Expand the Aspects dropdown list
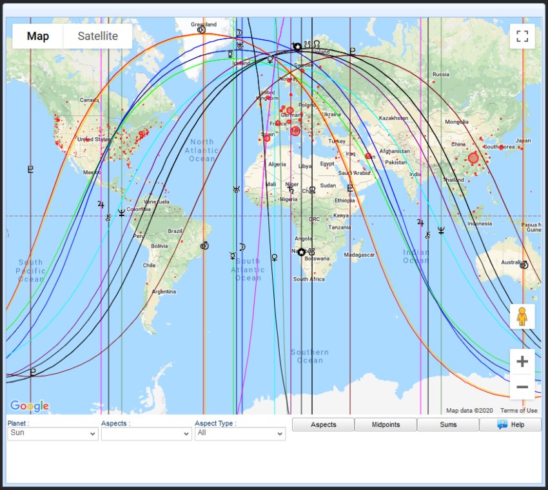Screen dimensions: 548x490 point(146,433)
